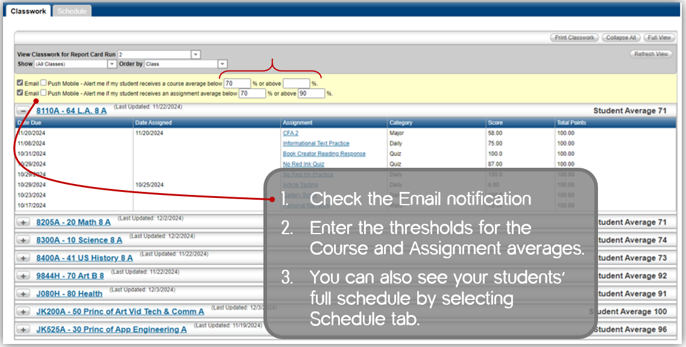686x347 pixels.
Task: Open the Show classes dropdown
Action: tap(112, 64)
